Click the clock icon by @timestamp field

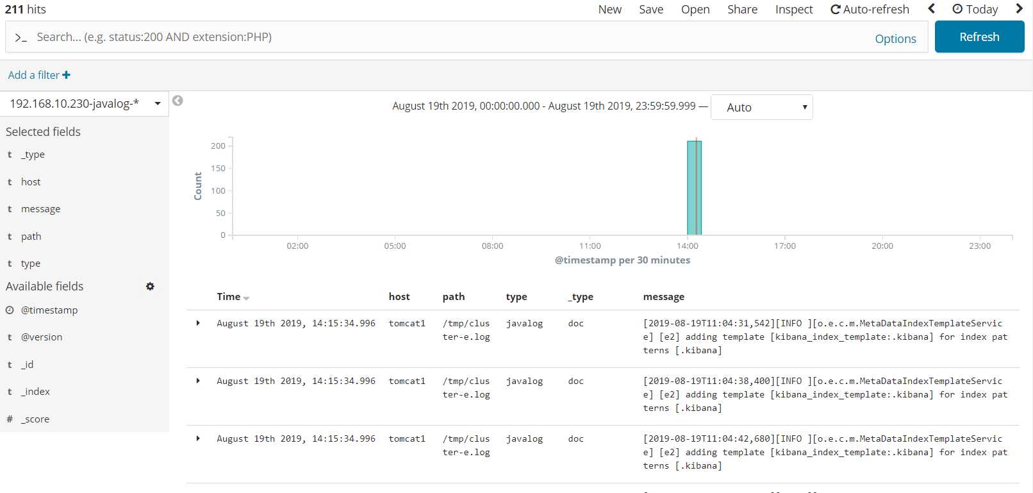10,310
